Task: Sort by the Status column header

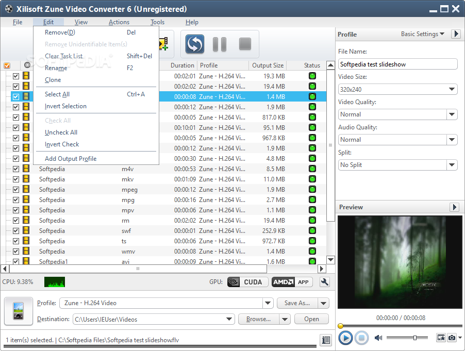Action: click(312, 65)
